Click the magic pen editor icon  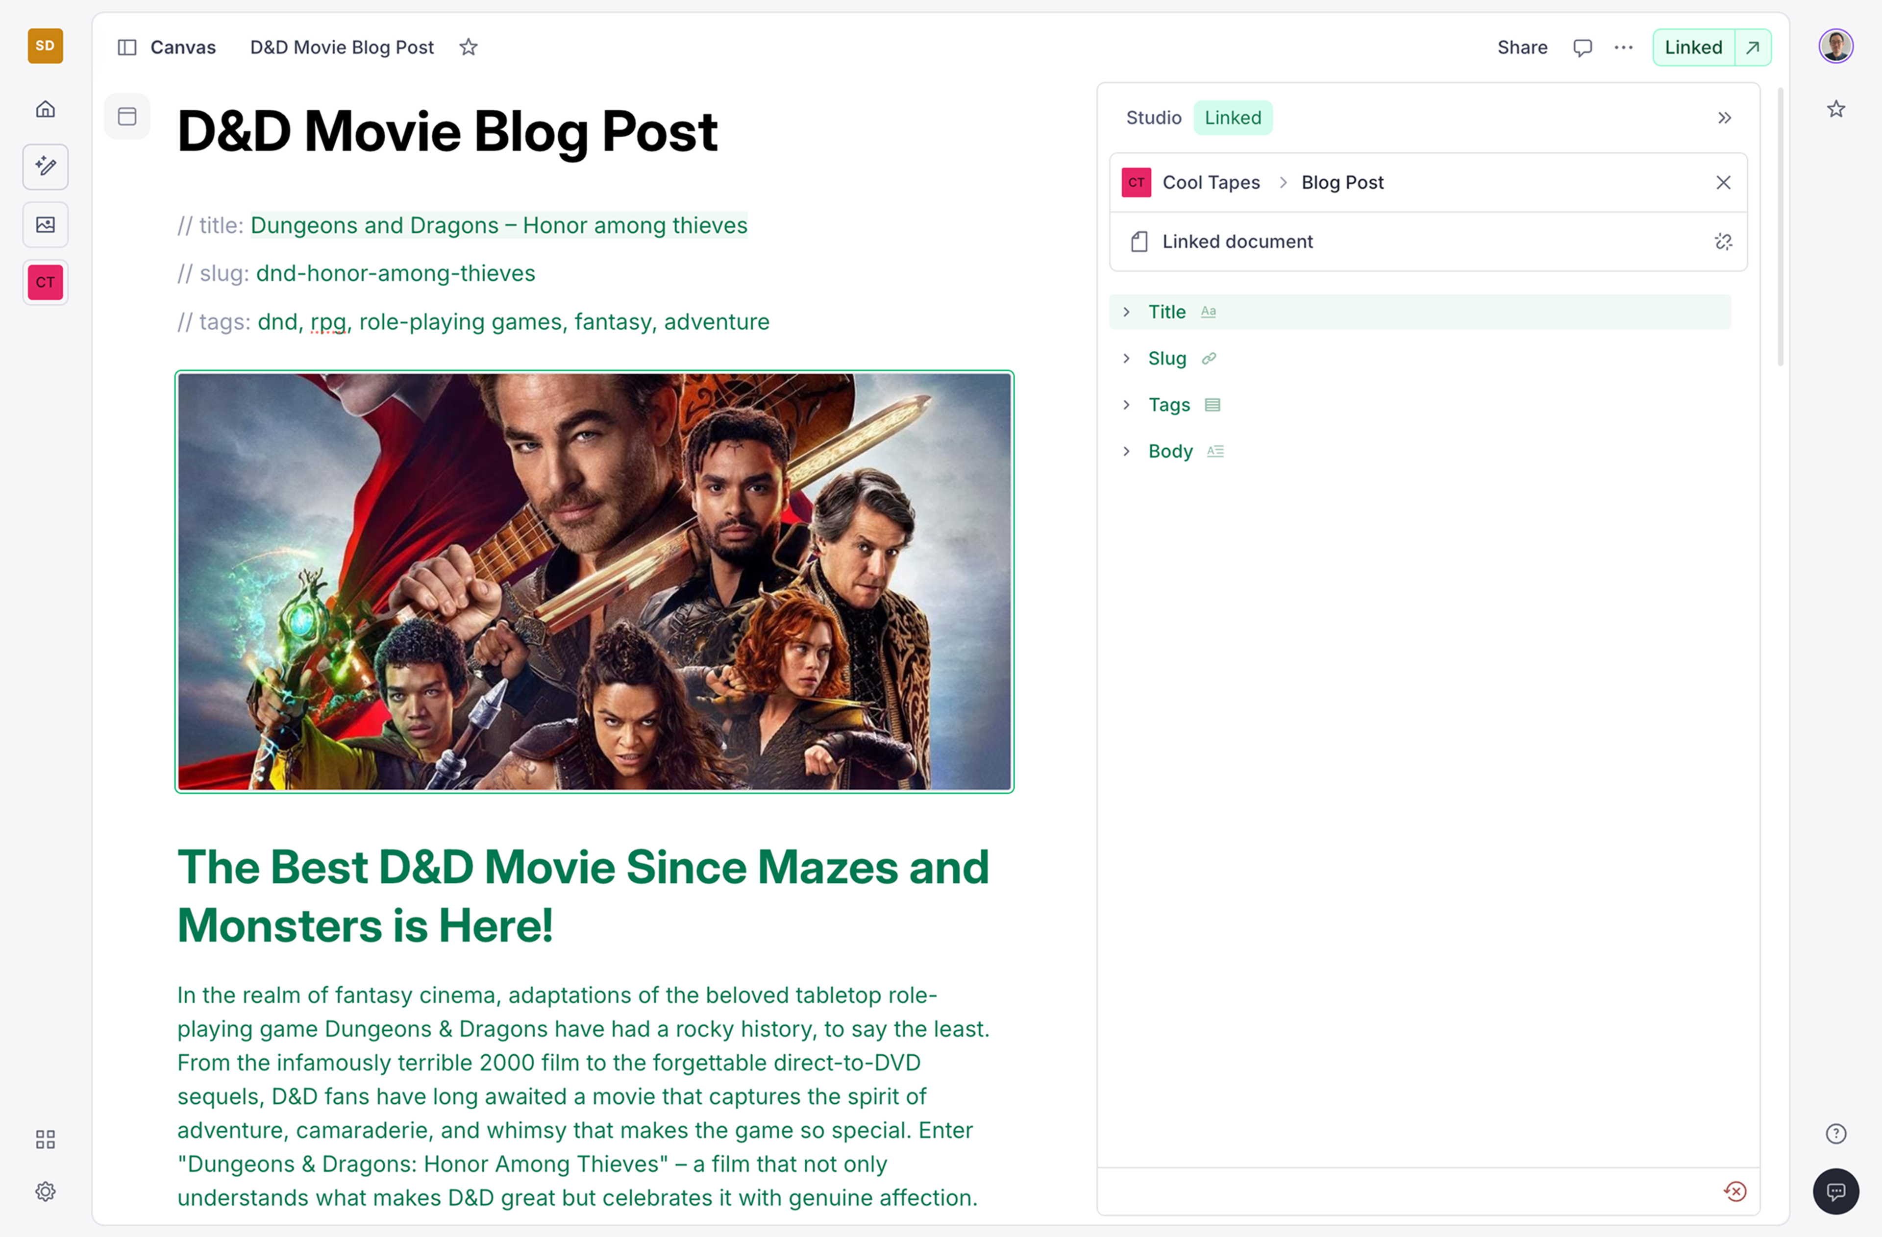tap(45, 167)
